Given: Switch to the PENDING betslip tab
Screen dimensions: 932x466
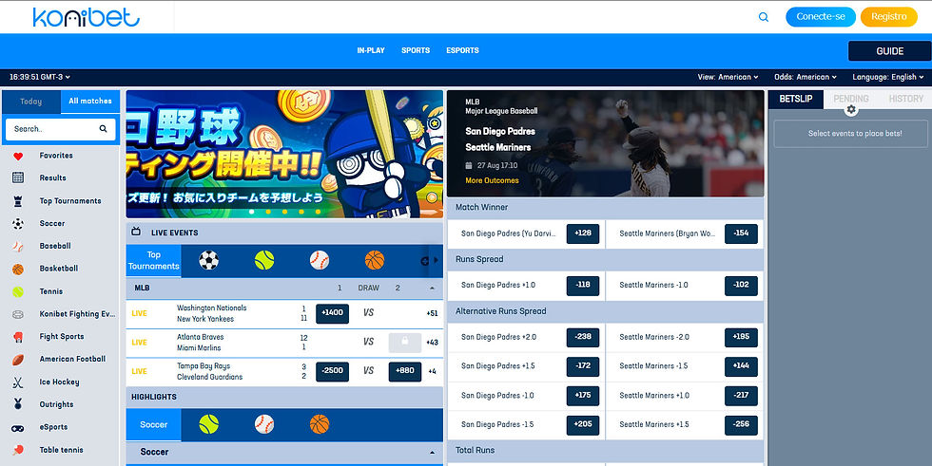Looking at the screenshot, I should [850, 99].
